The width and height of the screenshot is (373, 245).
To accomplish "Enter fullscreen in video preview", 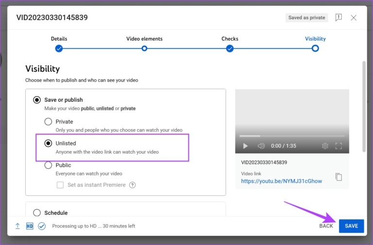I will coord(339,146).
